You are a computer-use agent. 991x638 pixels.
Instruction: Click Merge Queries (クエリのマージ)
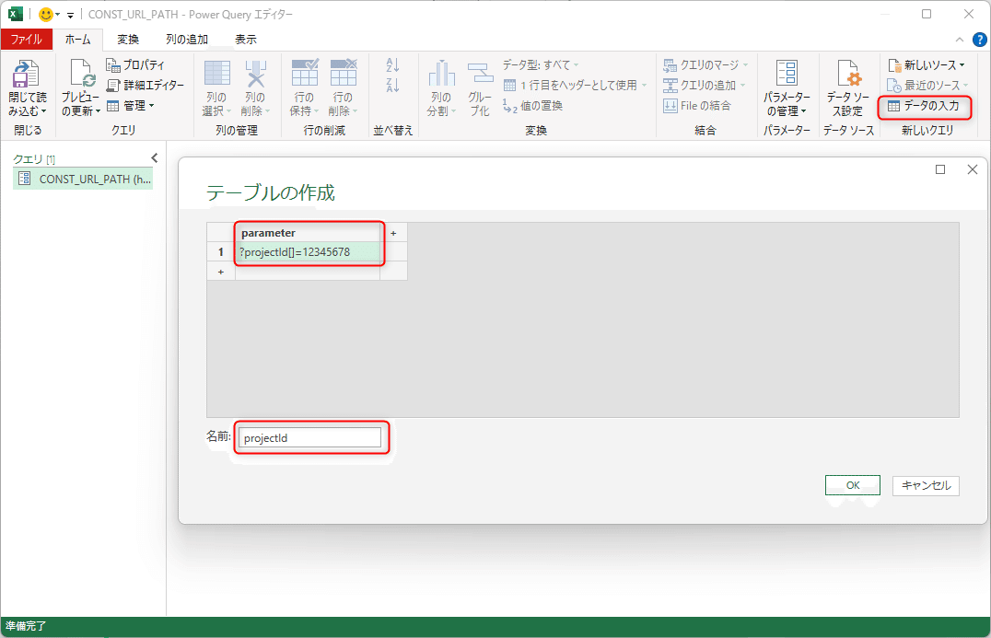(705, 65)
